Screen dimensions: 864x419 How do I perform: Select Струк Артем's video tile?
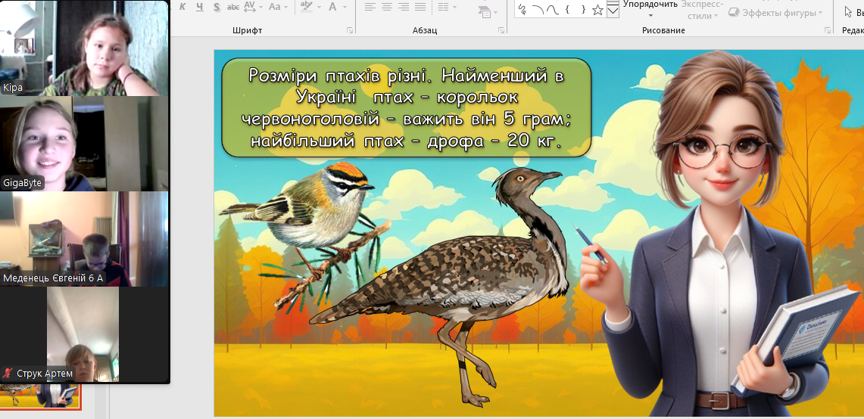(x=84, y=334)
